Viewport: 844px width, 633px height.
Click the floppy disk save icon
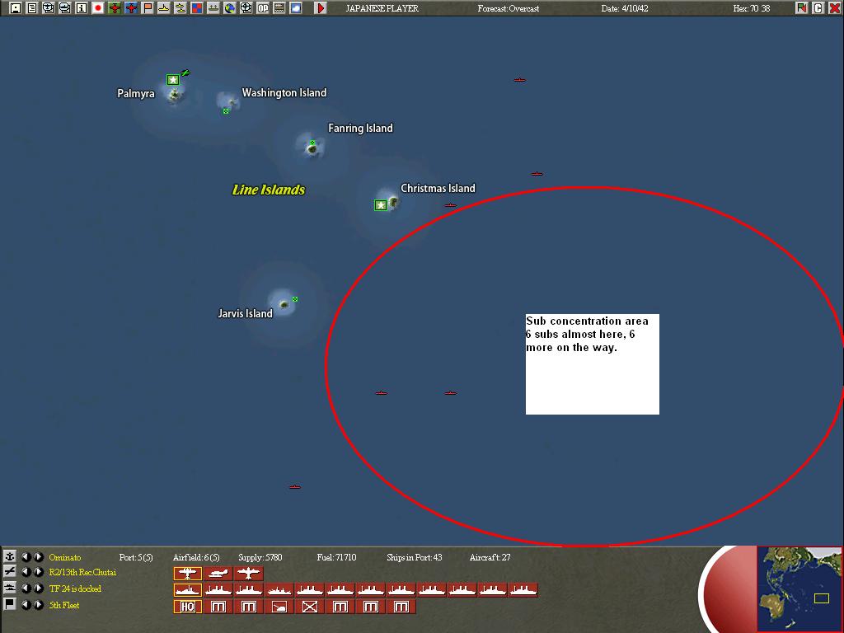[x=16, y=8]
